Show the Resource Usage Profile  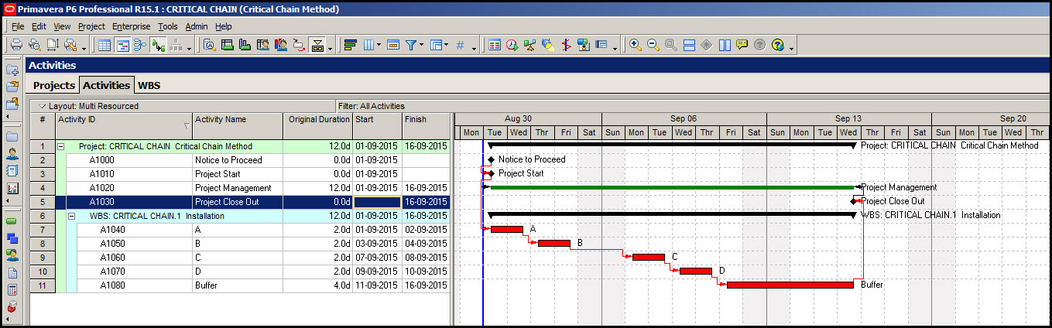click(281, 45)
